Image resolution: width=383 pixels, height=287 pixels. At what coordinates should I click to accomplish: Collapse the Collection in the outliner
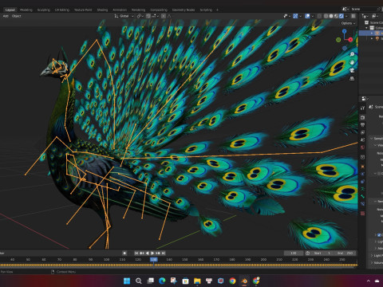point(367,28)
